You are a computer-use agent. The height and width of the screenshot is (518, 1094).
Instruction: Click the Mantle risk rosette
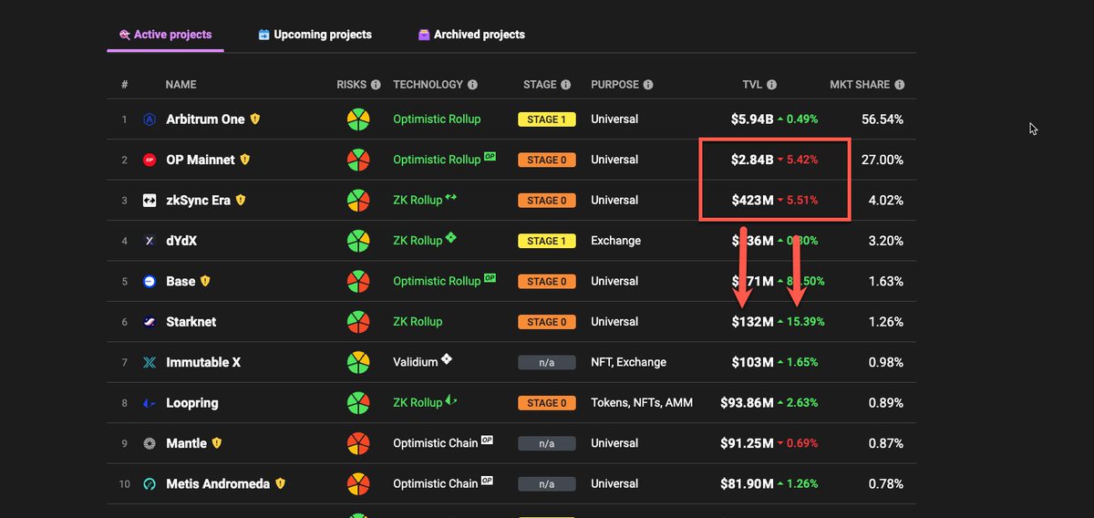358,443
